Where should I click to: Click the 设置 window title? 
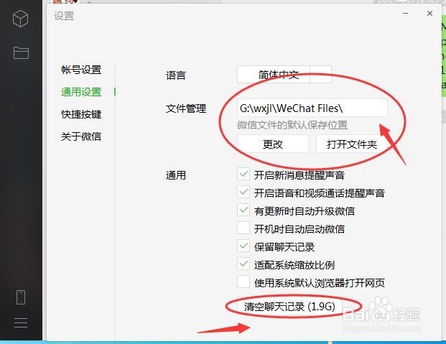click(x=65, y=16)
